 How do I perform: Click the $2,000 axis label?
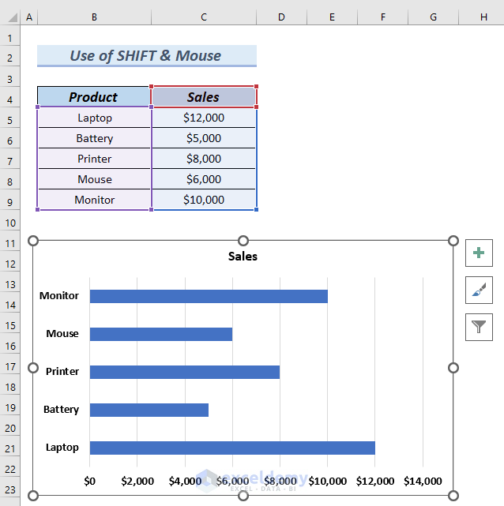click(137, 482)
